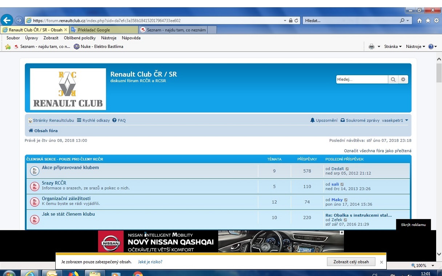Click the Chrome icon in taskbar
Image resolution: width=442 pixels, height=276 pixels.
tap(137, 273)
